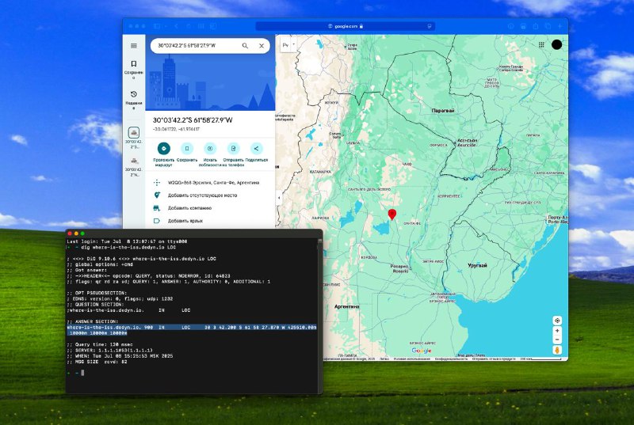Click the add missing place pin icon
Screen dimensions: 634x425
click(x=157, y=195)
